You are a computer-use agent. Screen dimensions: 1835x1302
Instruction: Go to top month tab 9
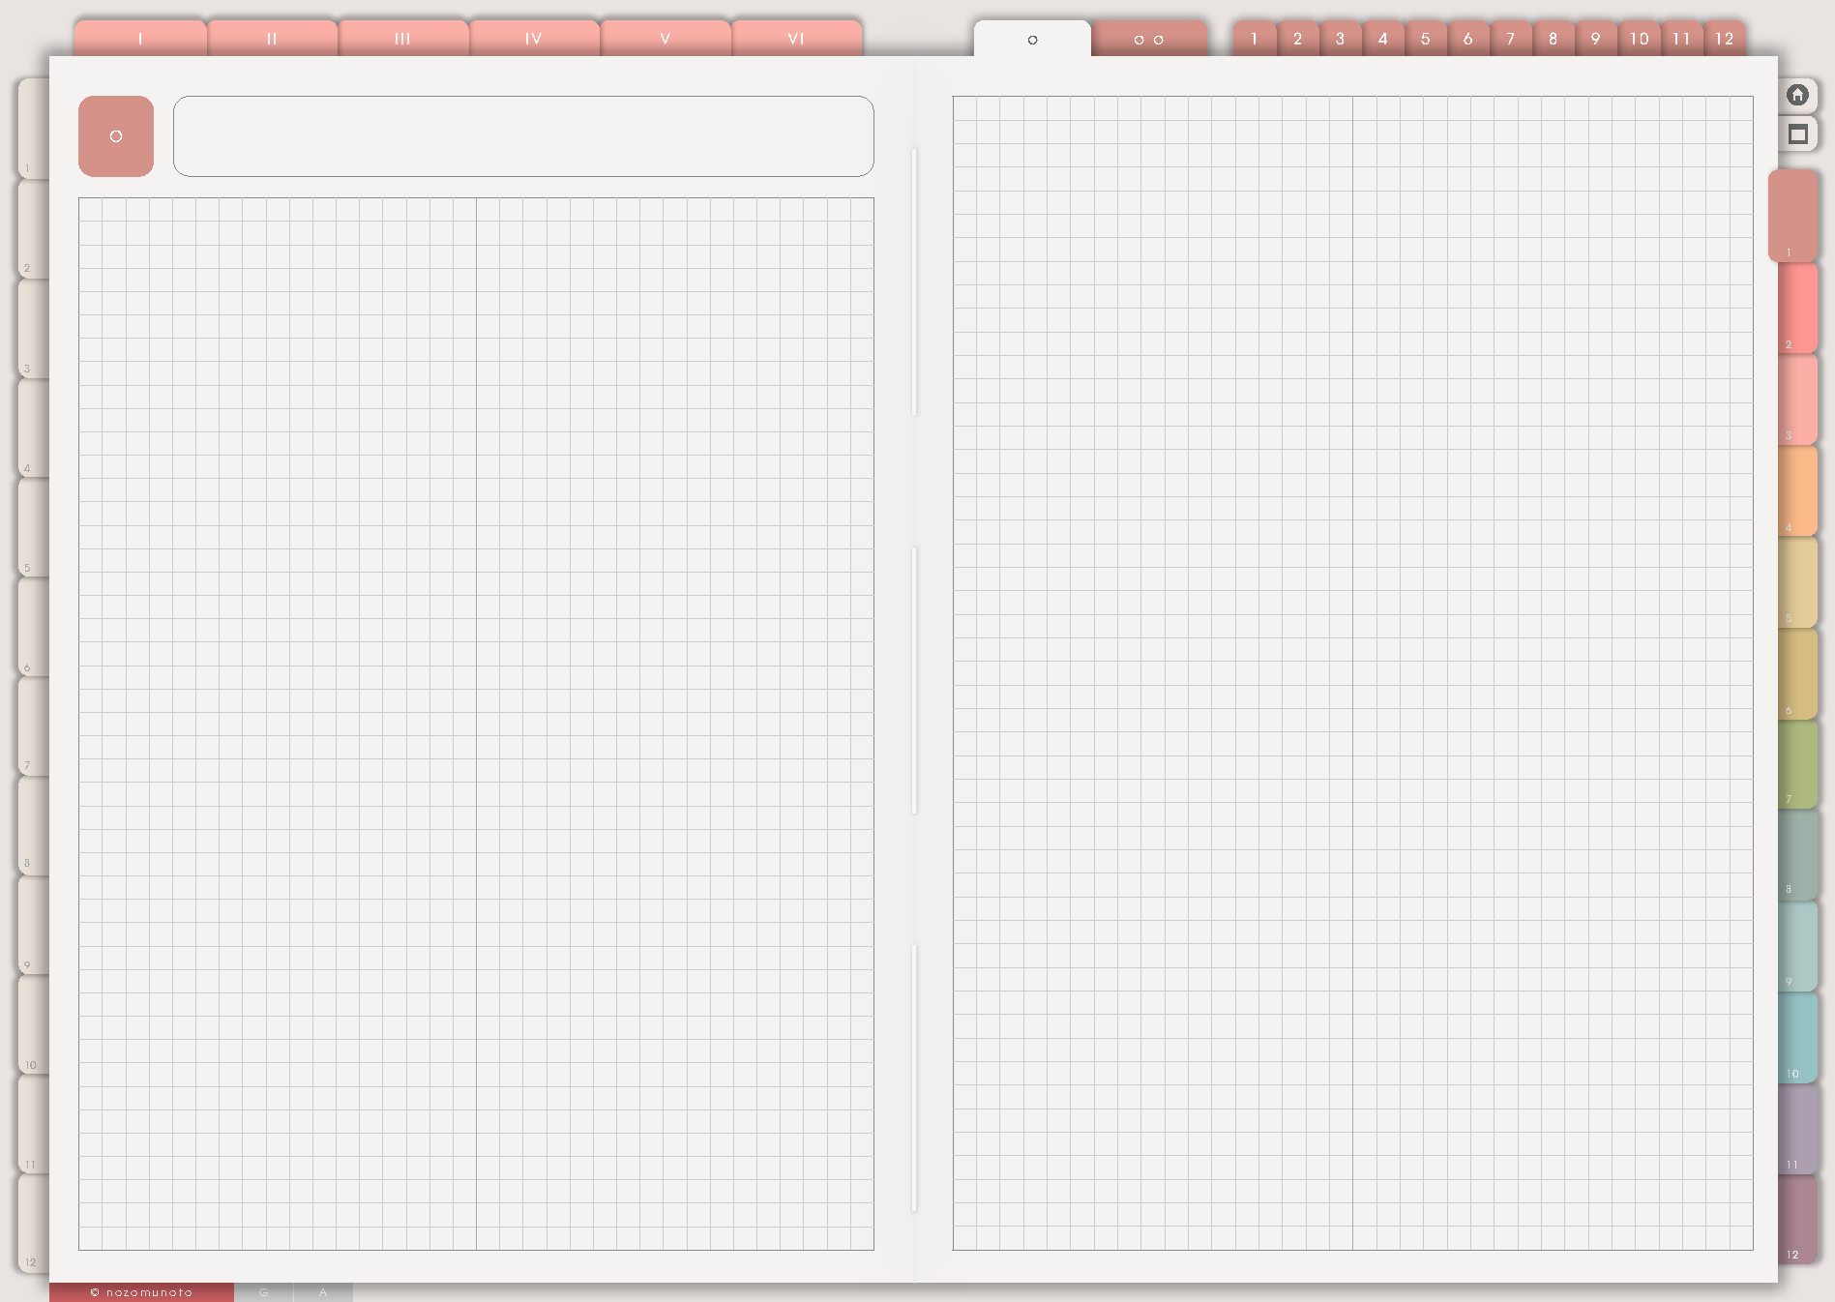click(x=1595, y=39)
